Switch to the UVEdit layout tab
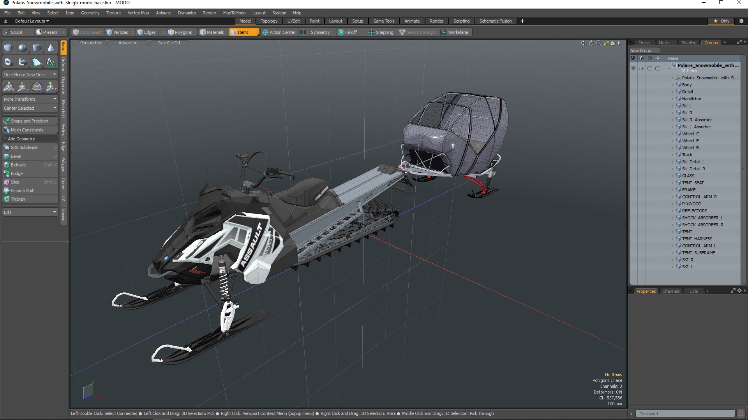The width and height of the screenshot is (748, 420). [293, 21]
